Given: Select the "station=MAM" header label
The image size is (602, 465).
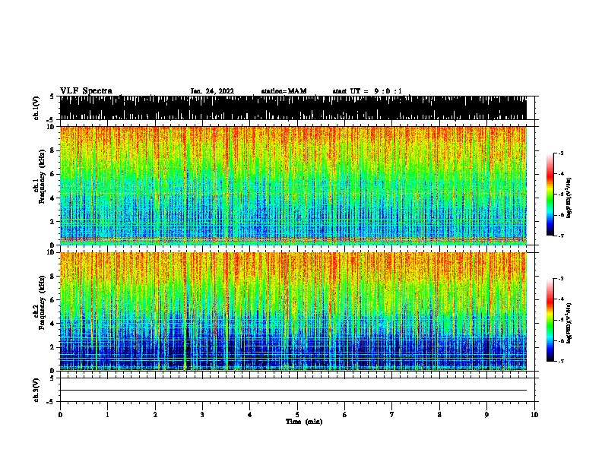Looking at the screenshot, I should [x=284, y=91].
